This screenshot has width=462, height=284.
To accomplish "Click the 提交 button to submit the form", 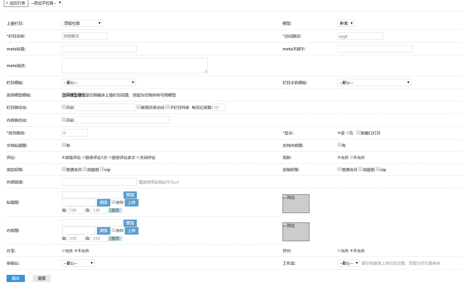I will coord(15,278).
